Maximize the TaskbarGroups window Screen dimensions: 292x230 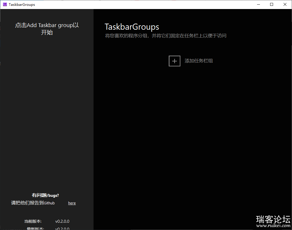(x=272, y=4)
